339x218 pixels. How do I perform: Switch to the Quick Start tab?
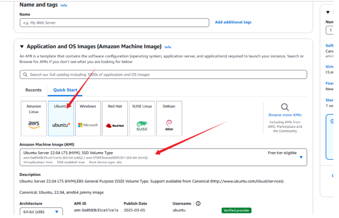tap(65, 90)
